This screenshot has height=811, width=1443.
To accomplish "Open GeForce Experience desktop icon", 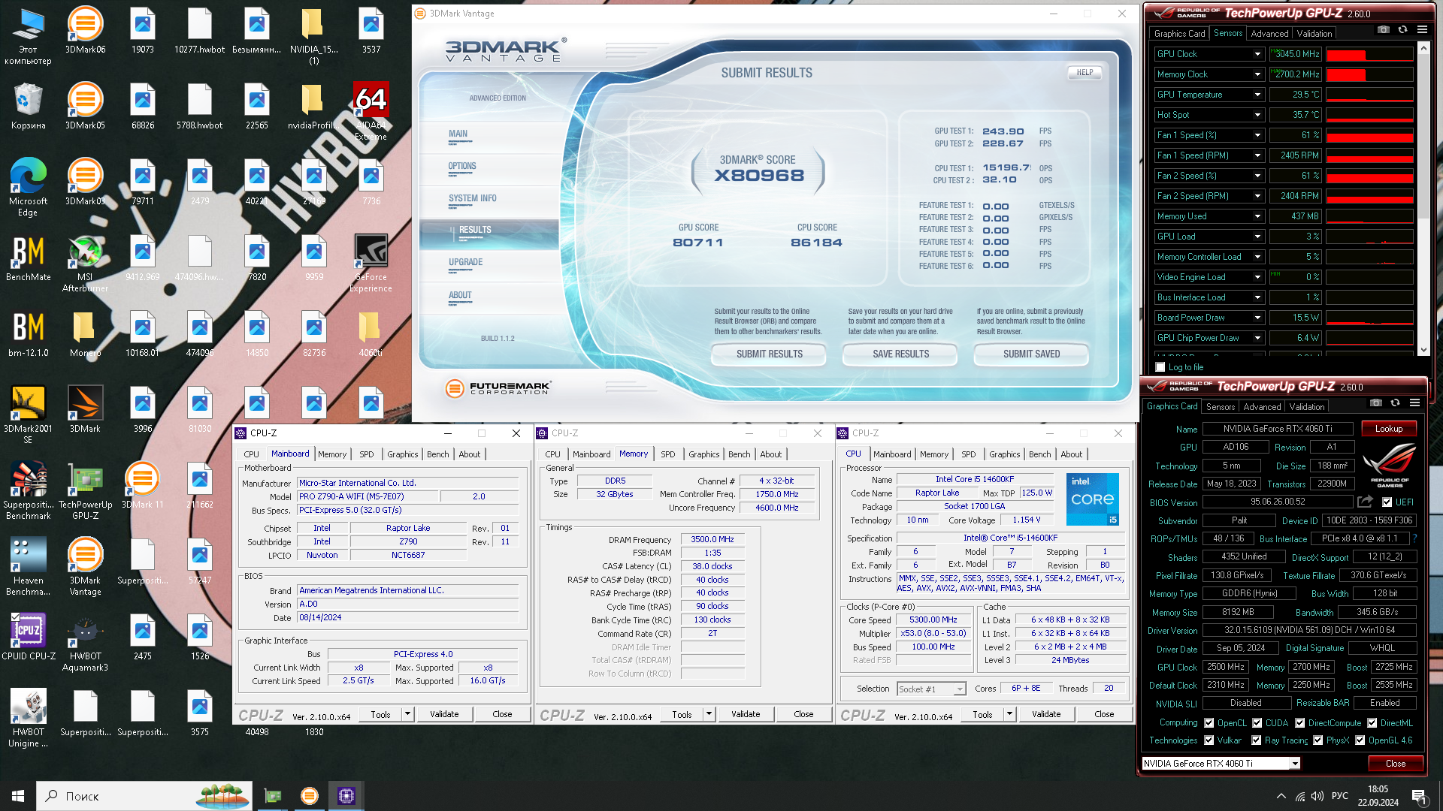I will pos(371,263).
